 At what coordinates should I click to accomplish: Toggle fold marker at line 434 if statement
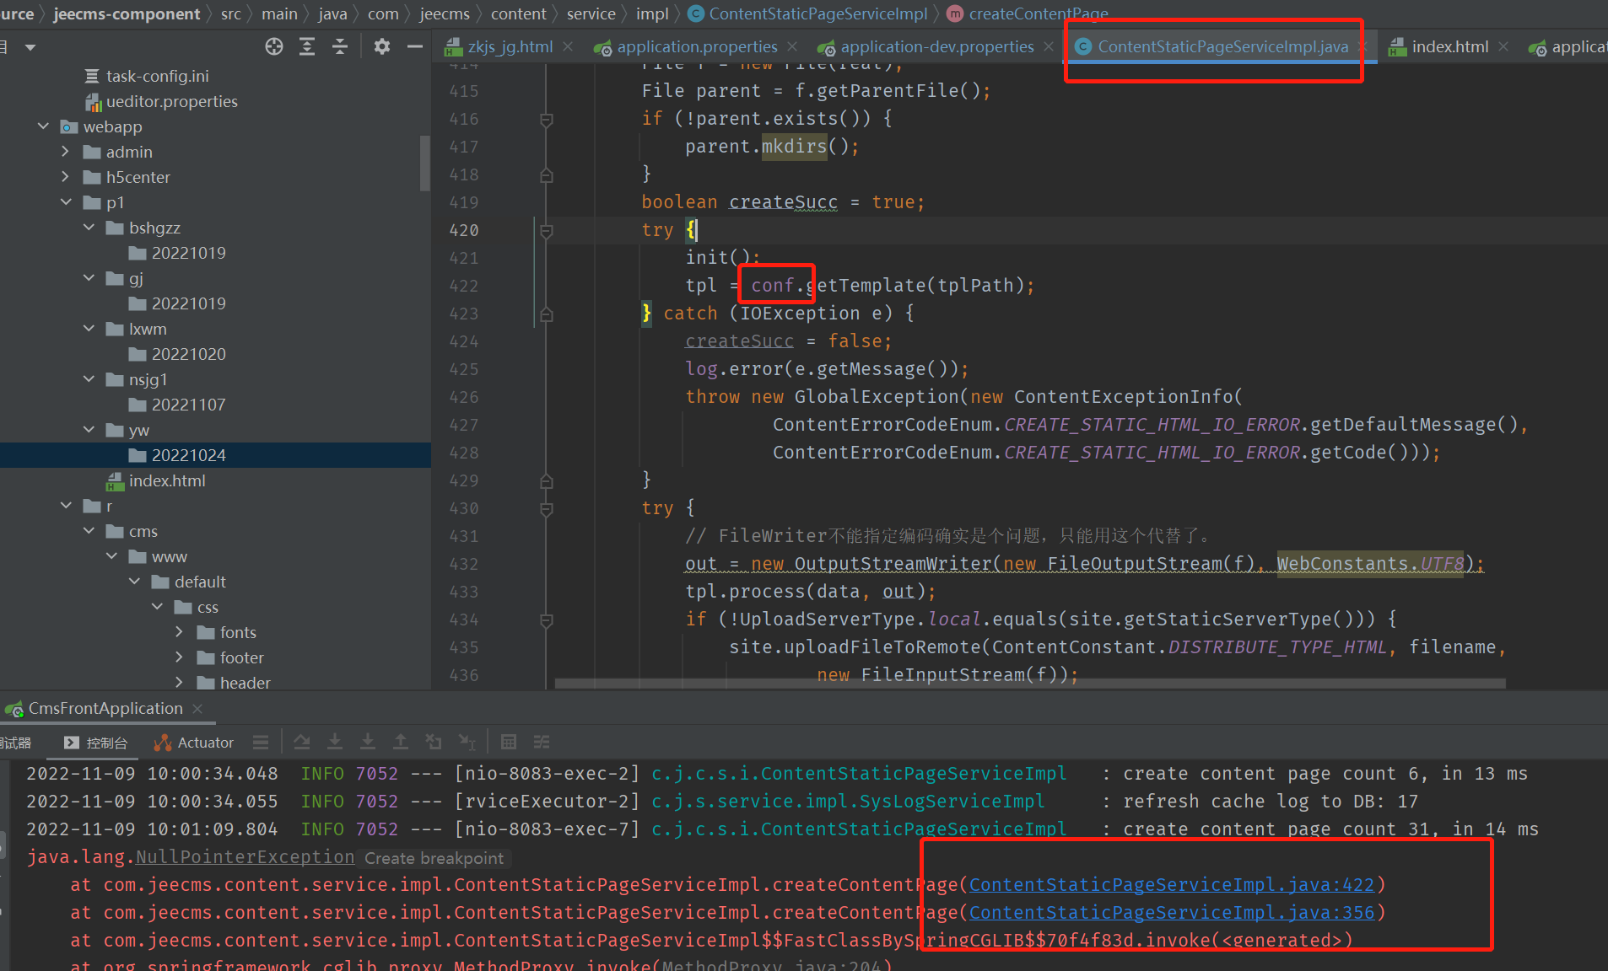coord(546,620)
